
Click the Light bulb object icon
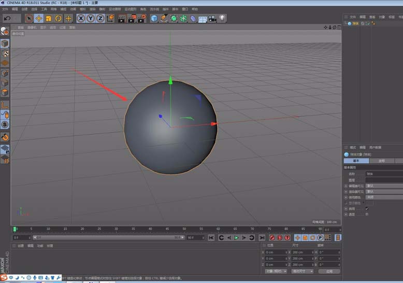(222, 19)
